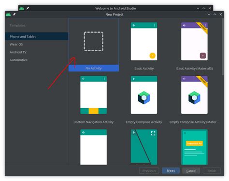The width and height of the screenshot is (229, 181).
Task: Click the Previous button
Action: [x=149, y=171]
